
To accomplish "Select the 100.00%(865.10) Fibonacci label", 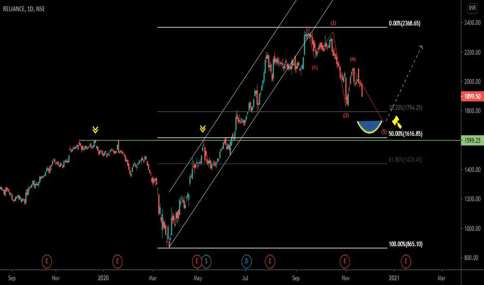I will (405, 244).
